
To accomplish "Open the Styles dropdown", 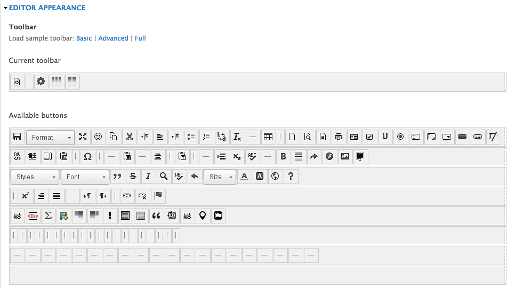I will click(x=35, y=177).
